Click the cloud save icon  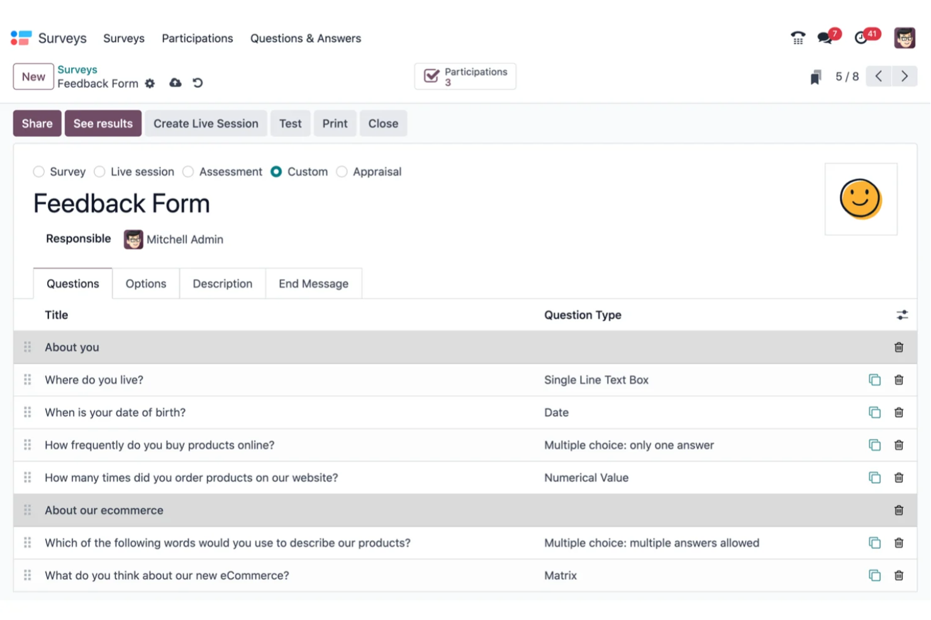pyautogui.click(x=176, y=83)
